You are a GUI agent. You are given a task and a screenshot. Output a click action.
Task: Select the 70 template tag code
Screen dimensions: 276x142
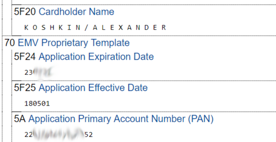pyautogui.click(x=10, y=43)
